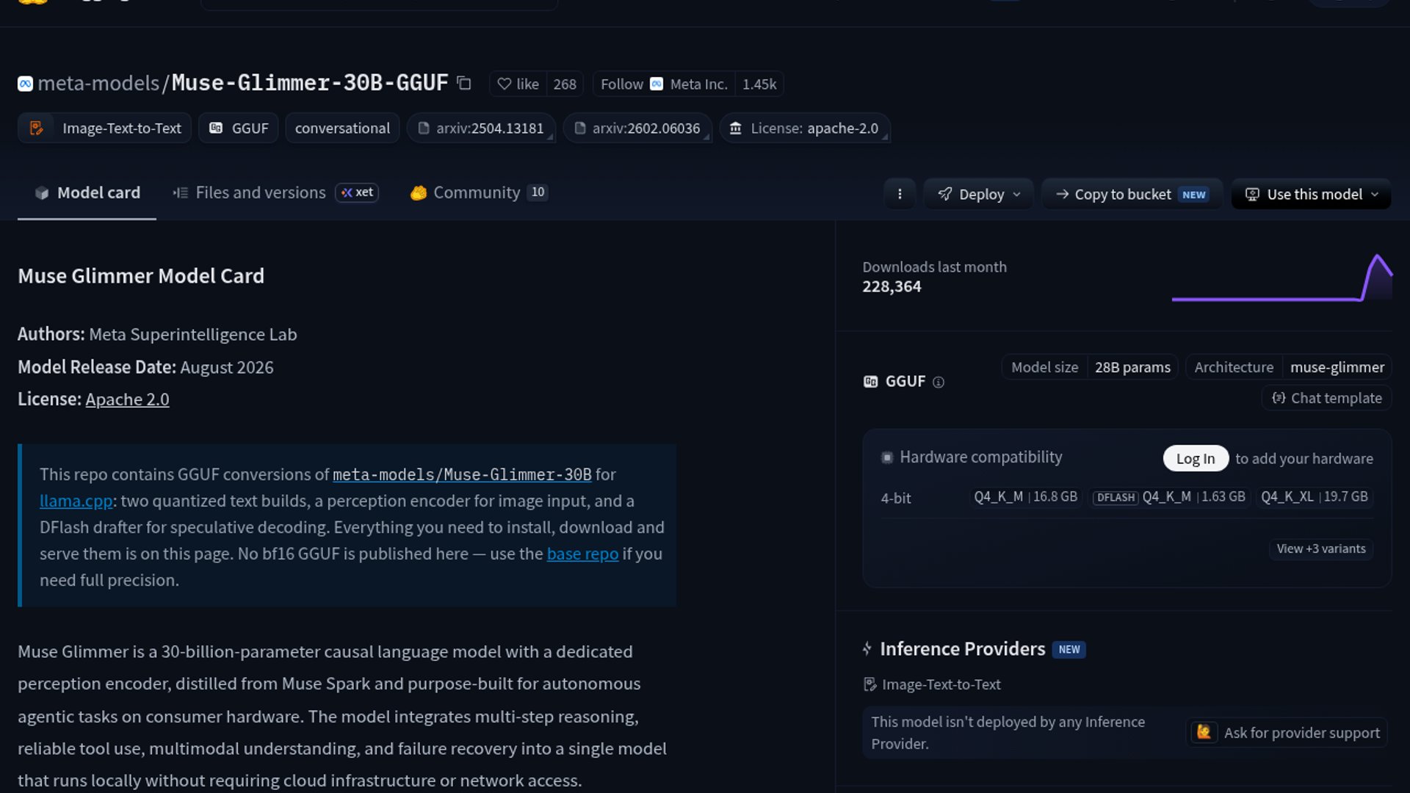Image resolution: width=1410 pixels, height=793 pixels.
Task: Open Image-Text-to-Text under Inference Providers
Action: (932, 684)
